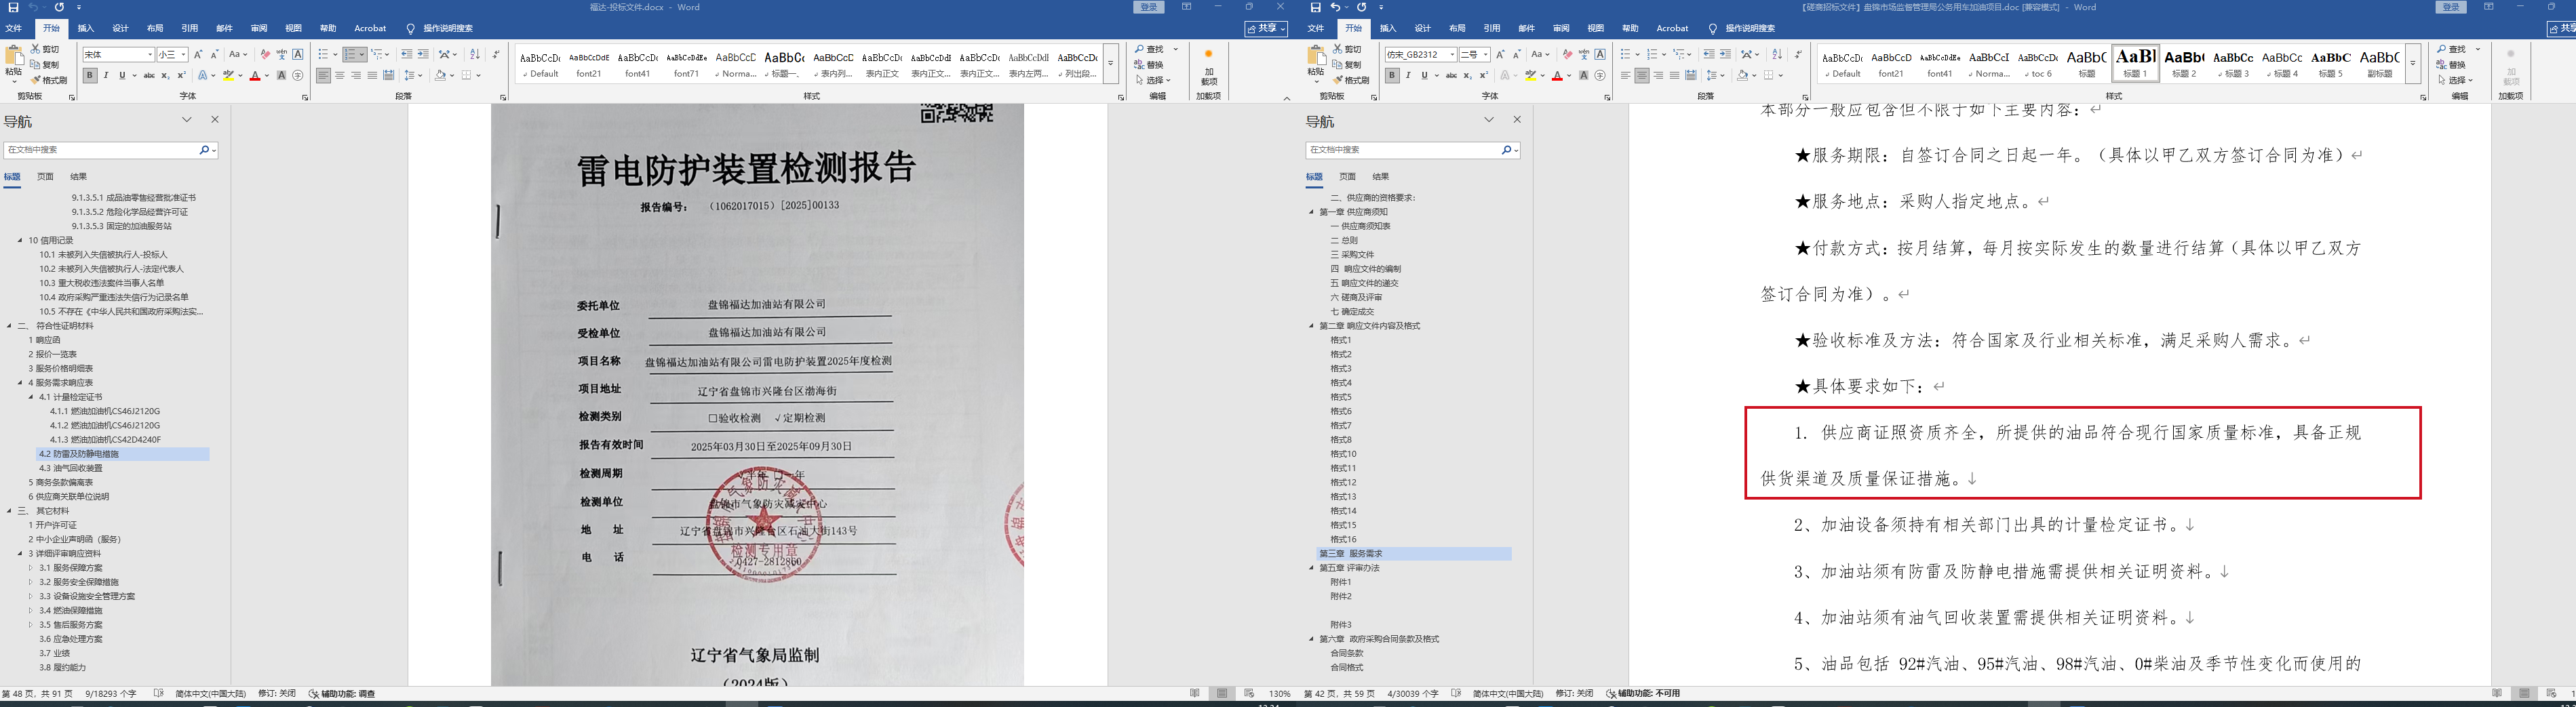Show paragraph marks in right Word window

(x=1798, y=54)
